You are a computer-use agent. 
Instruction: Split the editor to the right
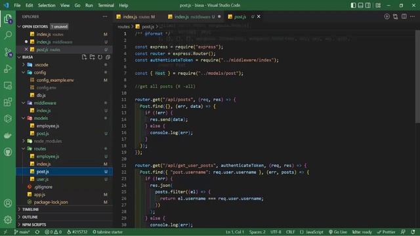[x=404, y=16]
